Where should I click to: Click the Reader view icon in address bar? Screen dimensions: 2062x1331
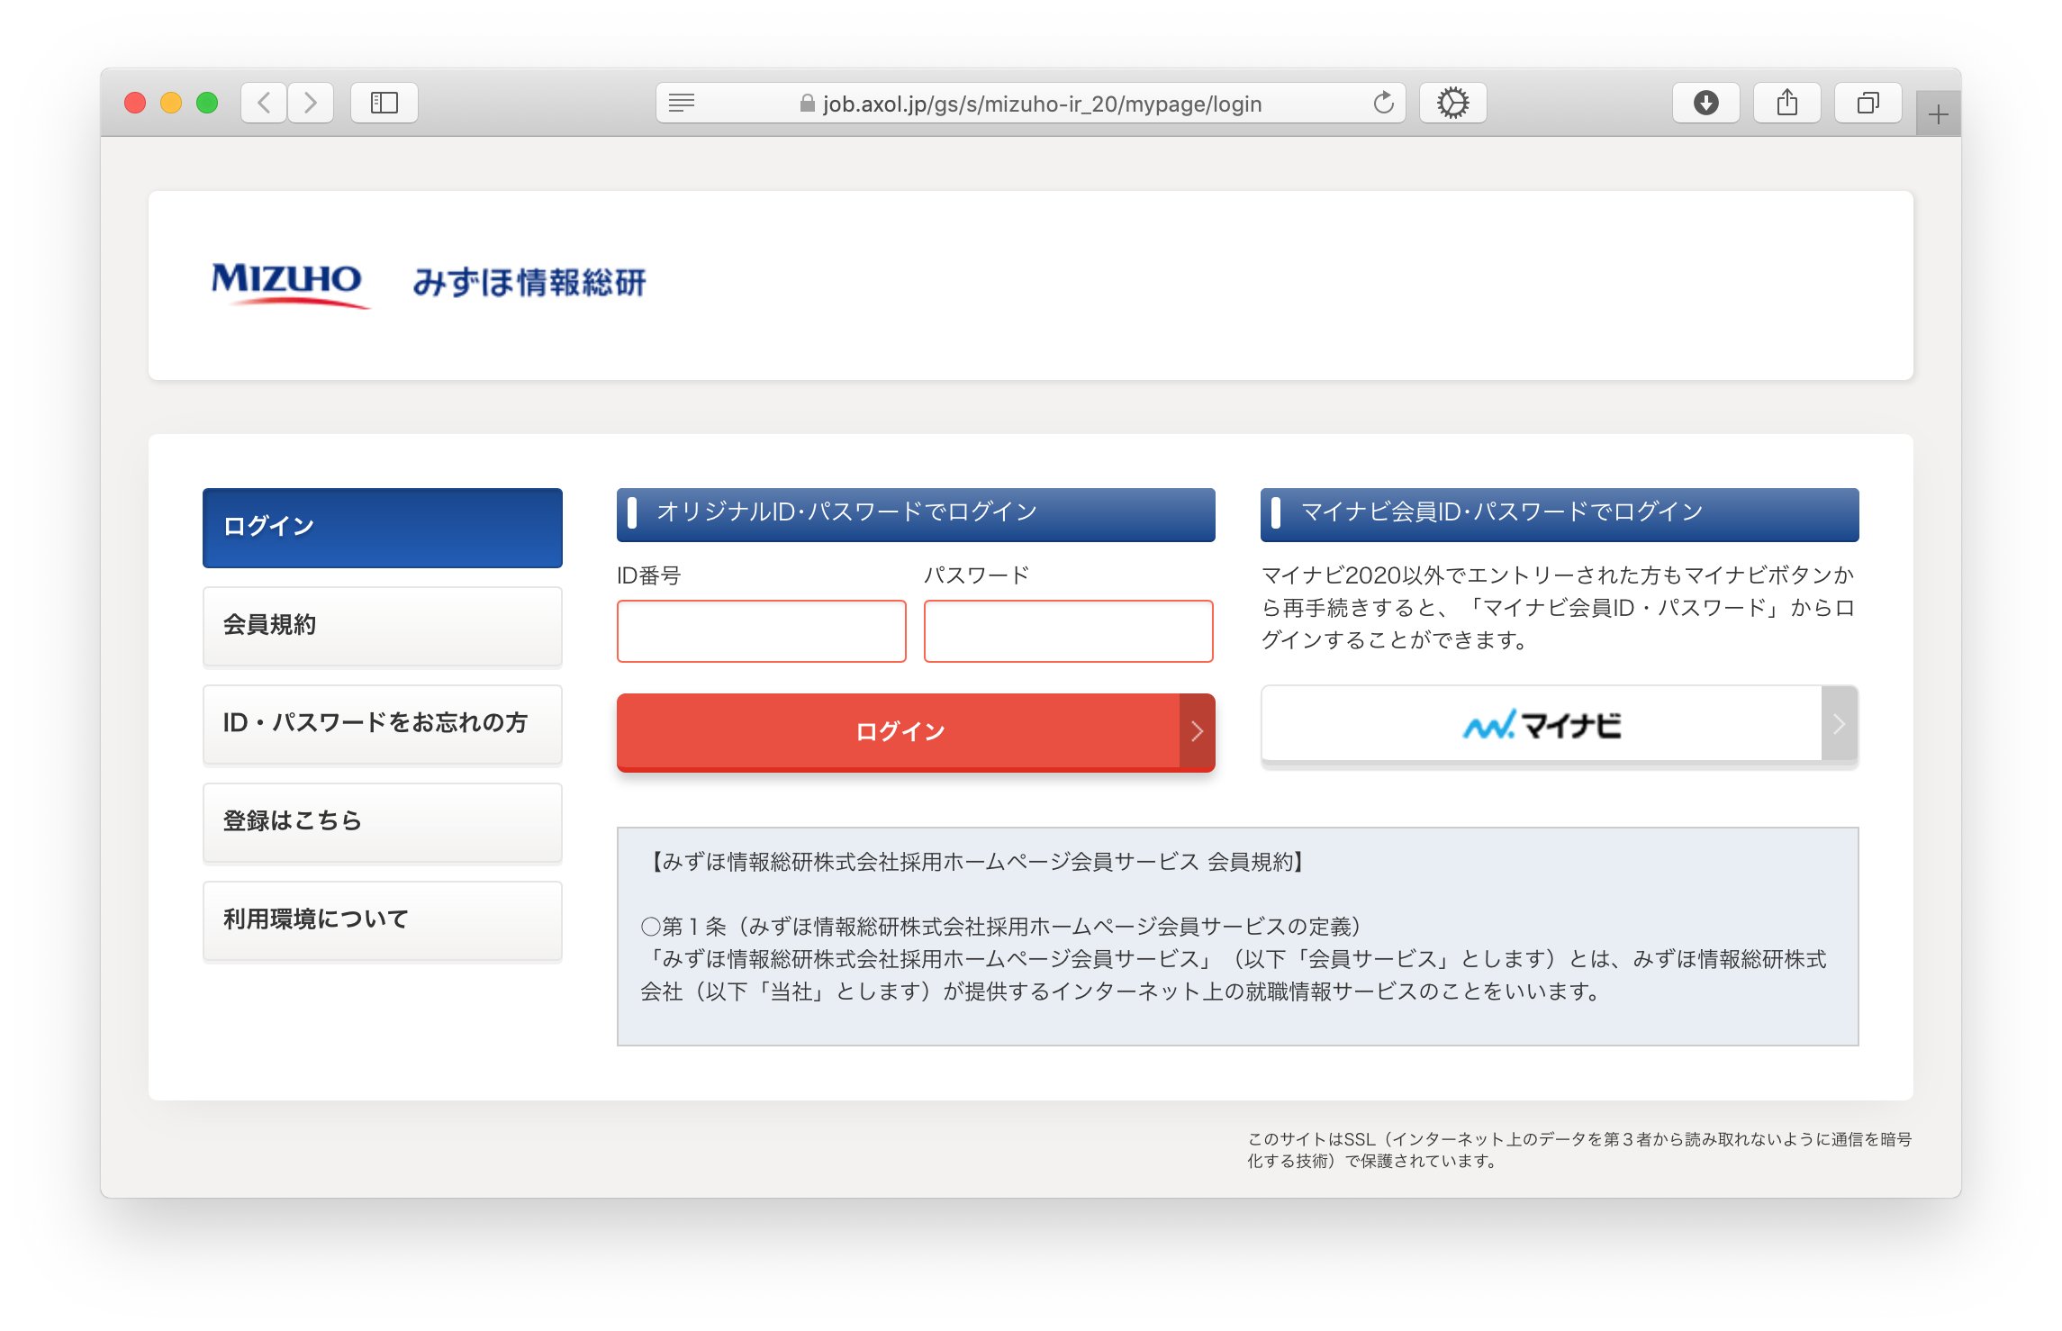click(x=682, y=103)
